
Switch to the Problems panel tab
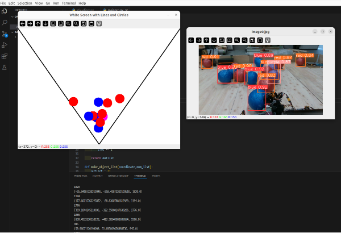(x=80, y=176)
